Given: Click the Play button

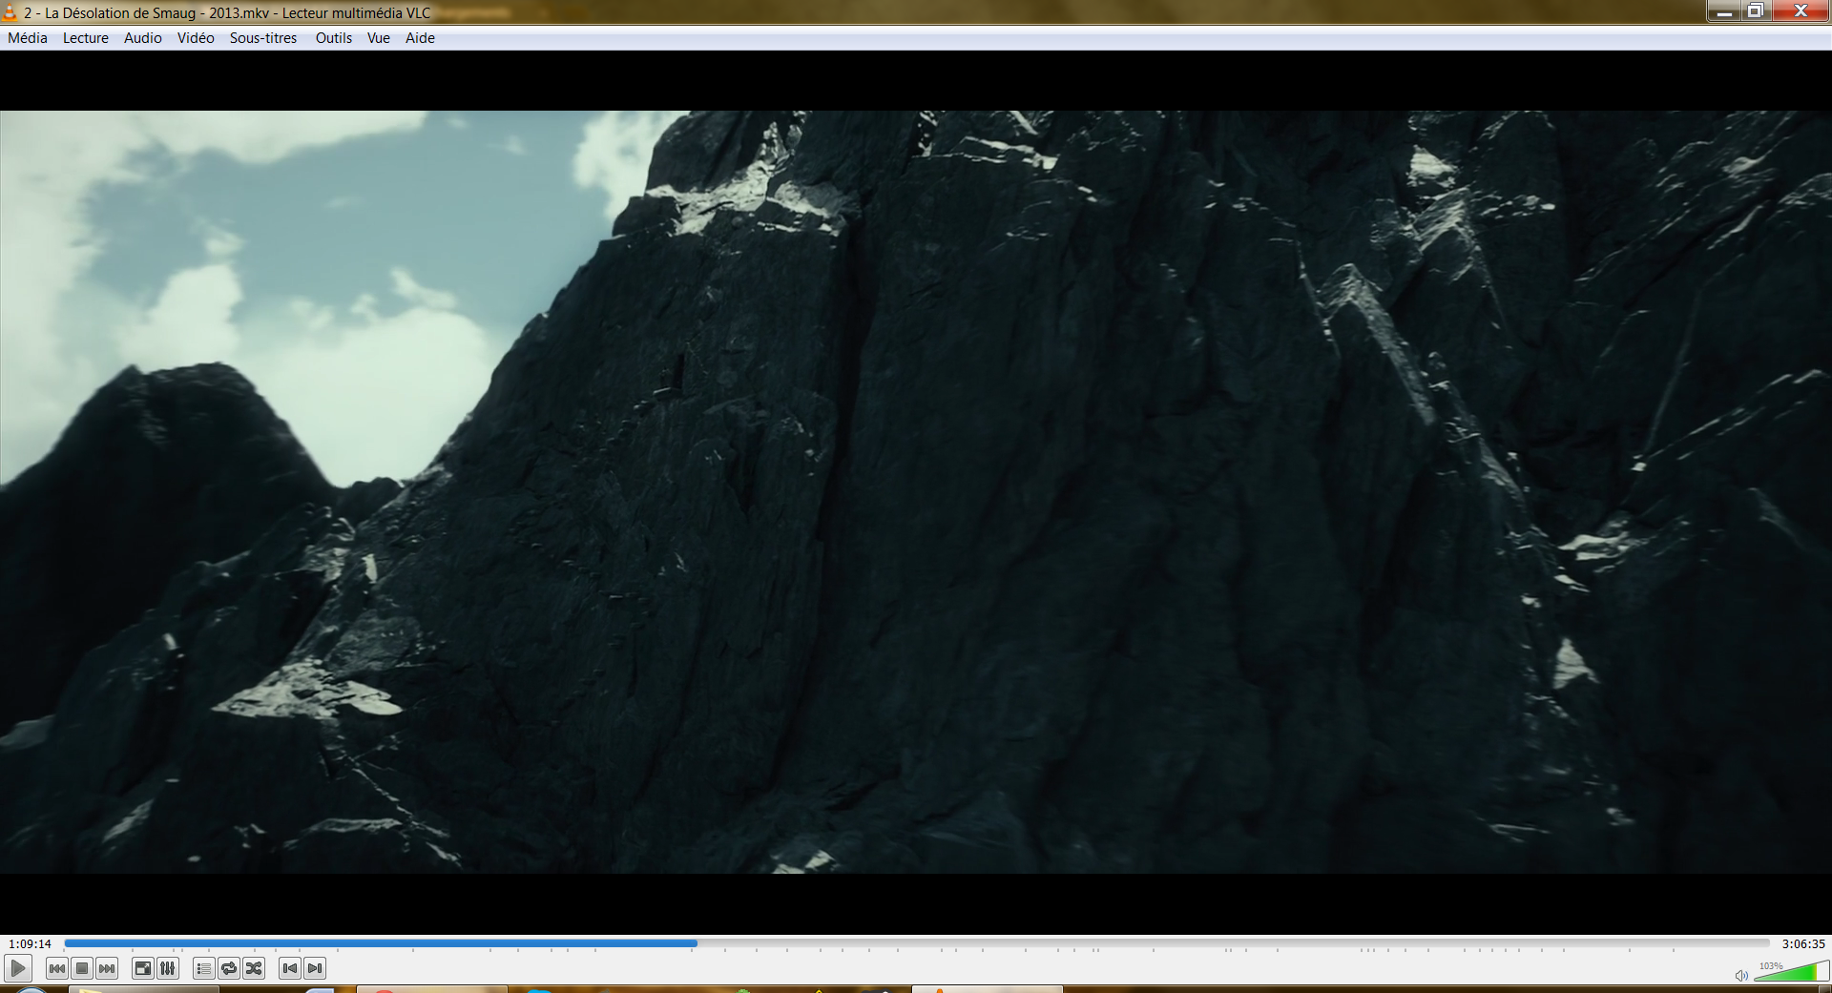Looking at the screenshot, I should pyautogui.click(x=18, y=968).
